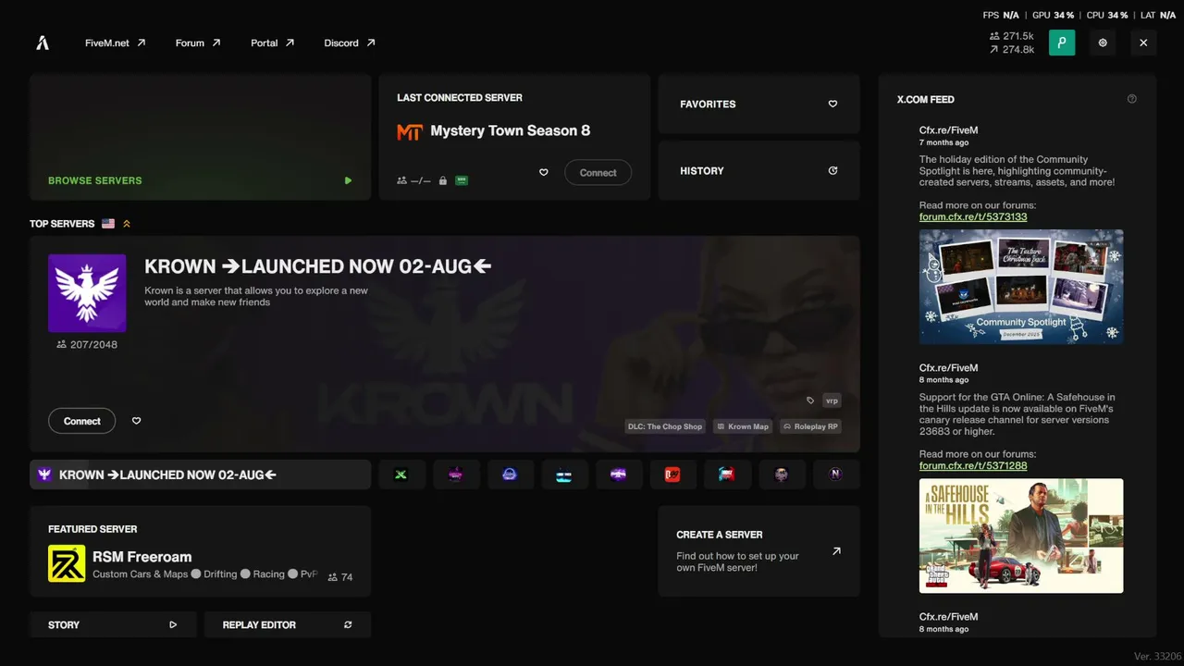Click the clock icon in History

point(832,171)
